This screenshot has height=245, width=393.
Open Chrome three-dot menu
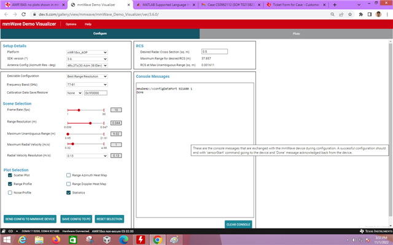tap(387, 14)
